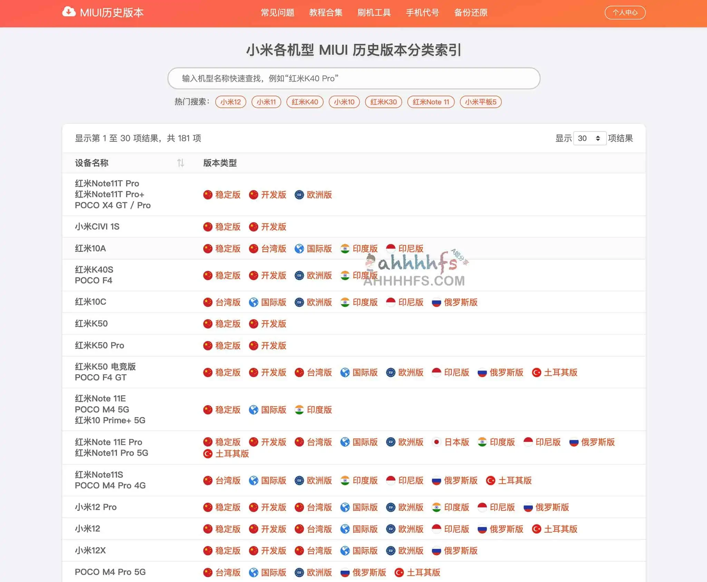Click the sort arrows beside 设备名称

tap(181, 163)
